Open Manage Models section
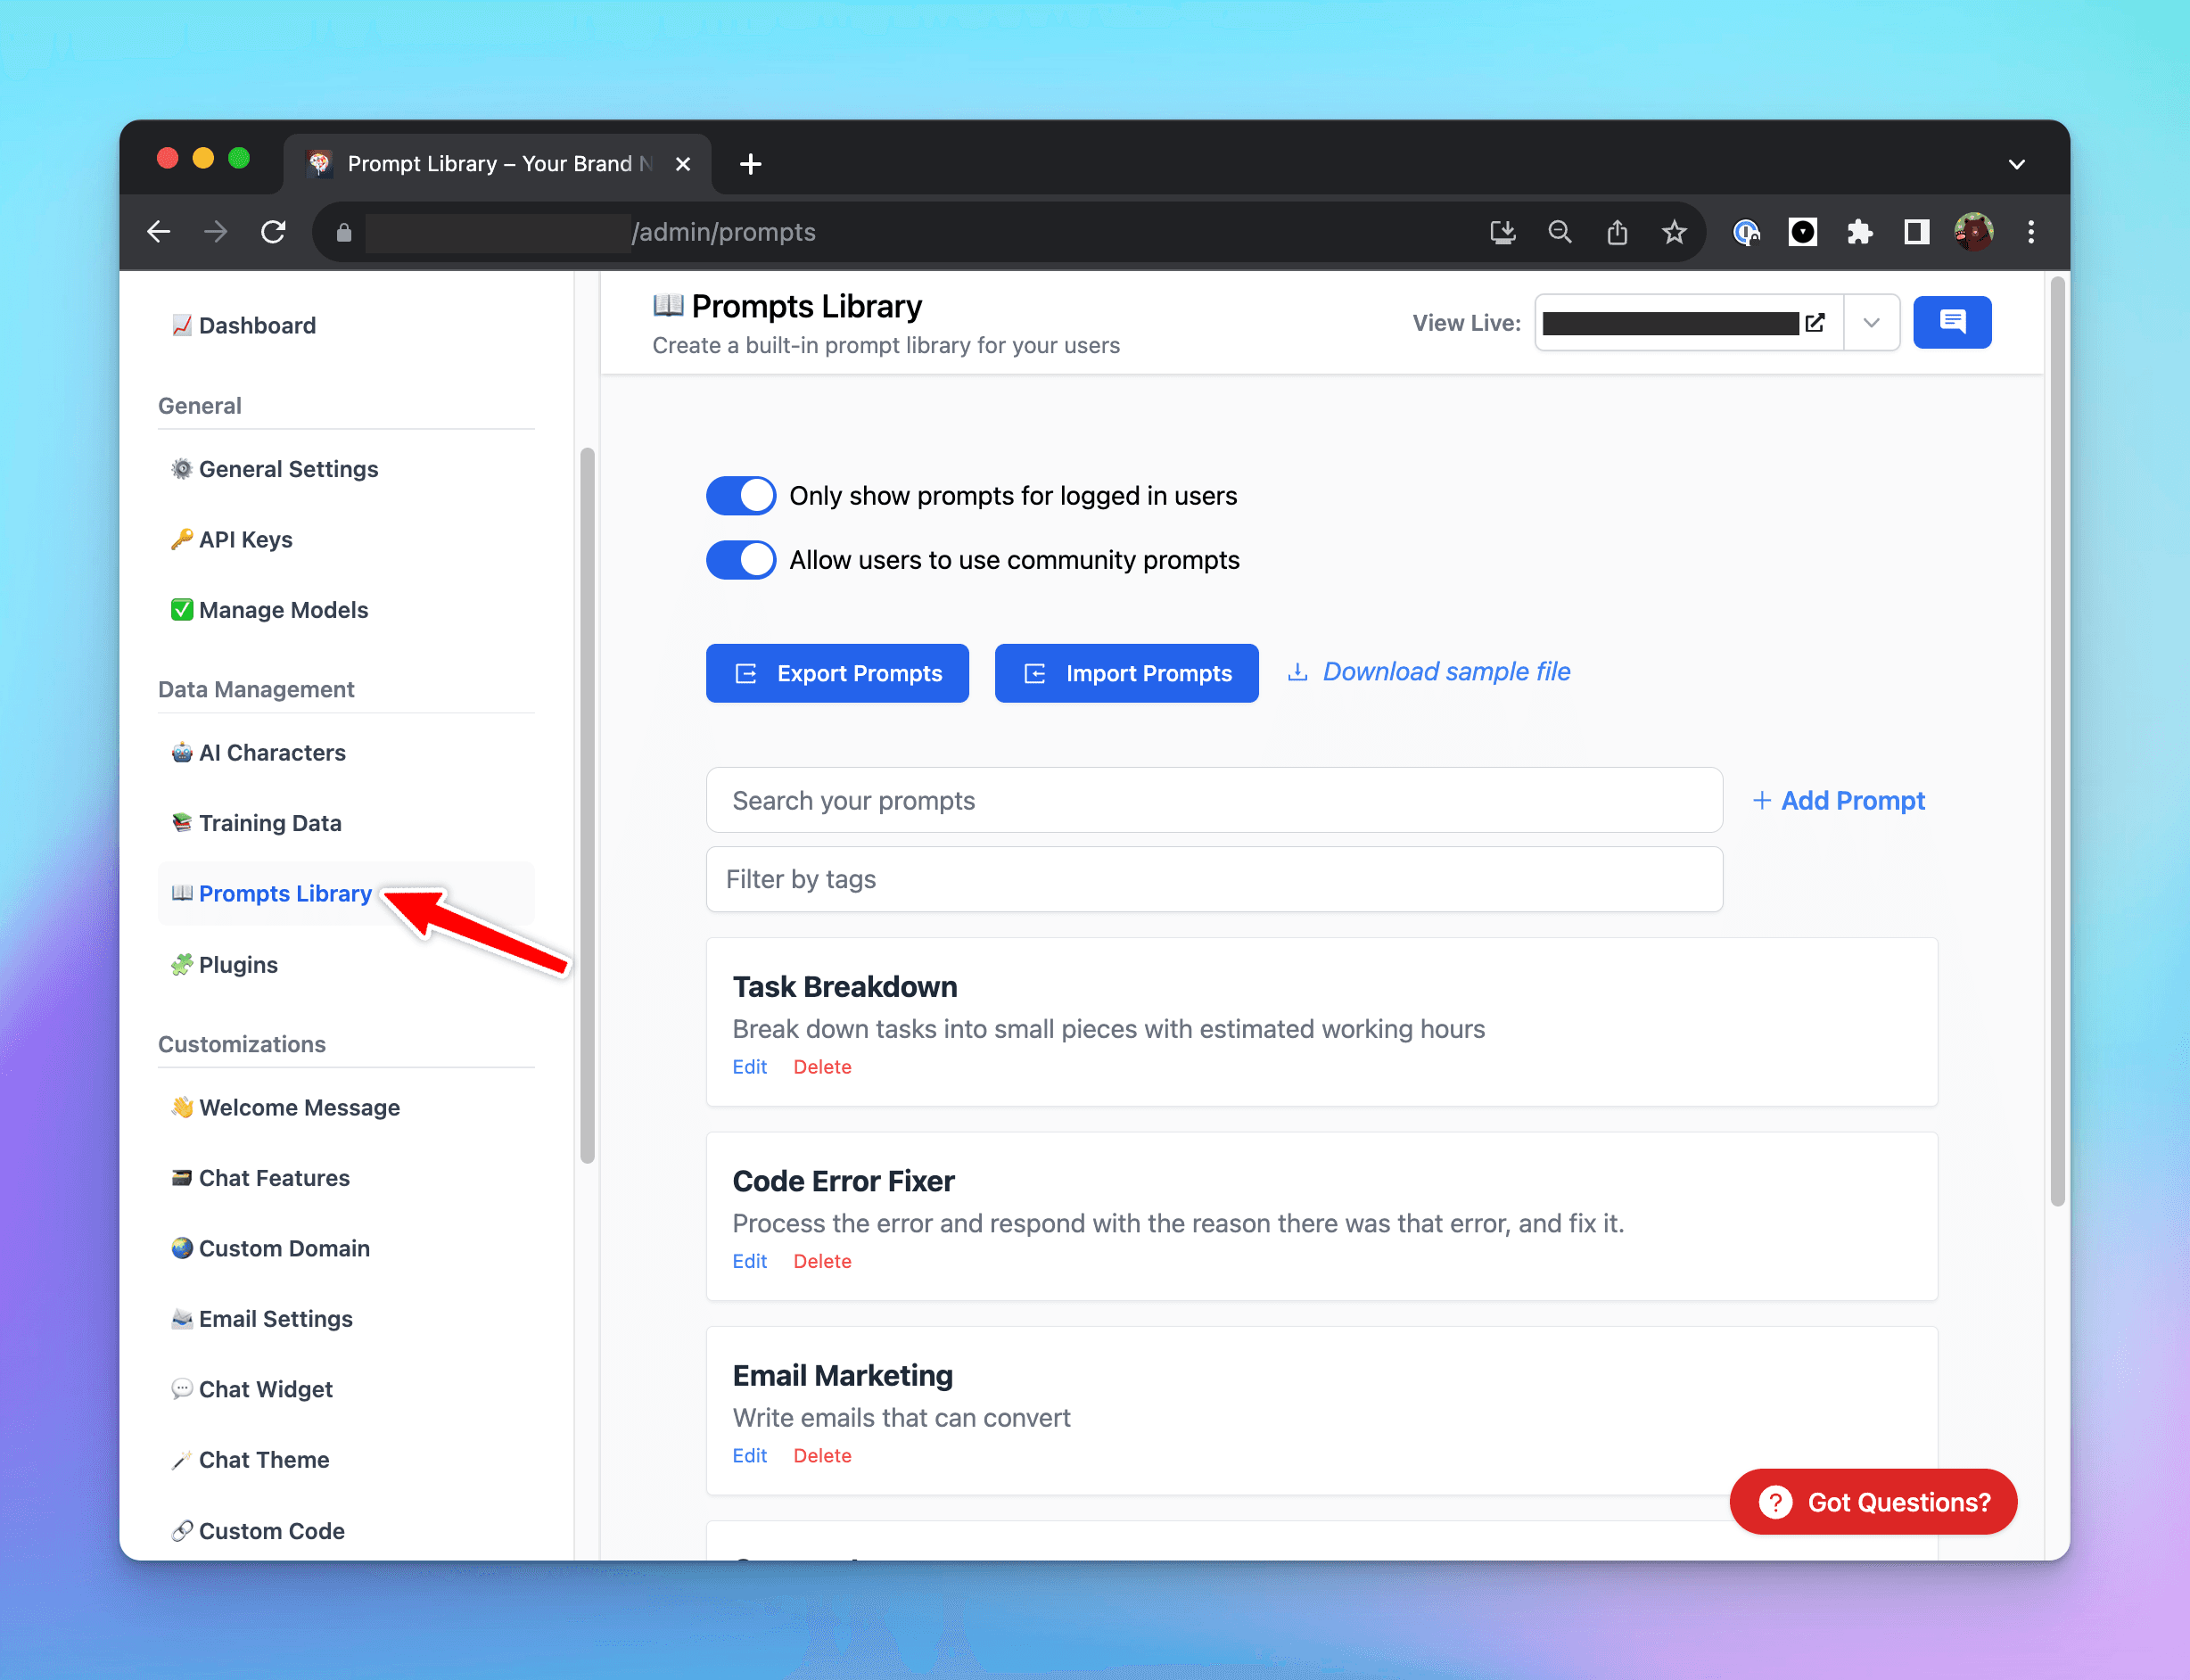This screenshot has height=1680, width=2190. (282, 609)
